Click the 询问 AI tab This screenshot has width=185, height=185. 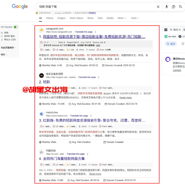point(175,30)
